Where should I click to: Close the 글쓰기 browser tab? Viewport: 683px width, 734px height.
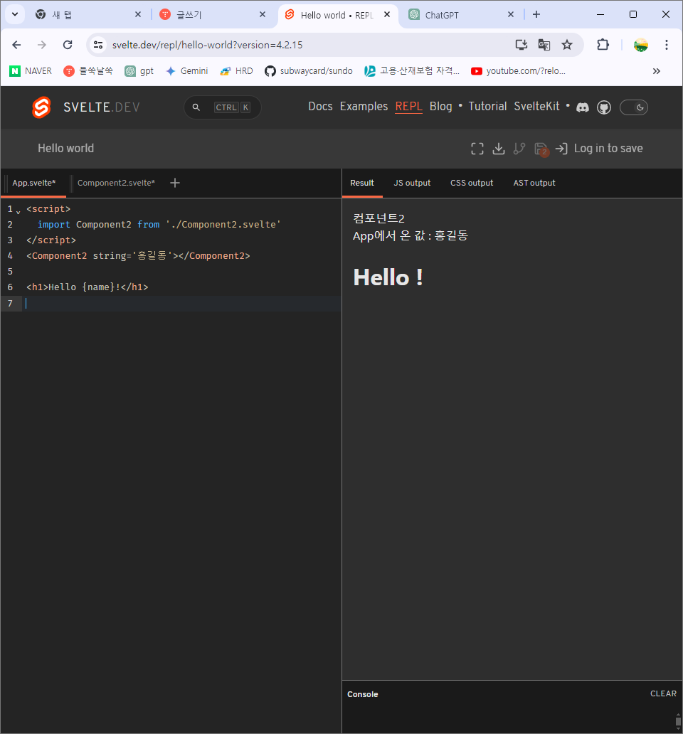click(x=263, y=14)
